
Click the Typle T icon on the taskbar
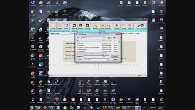[x=138, y=108]
